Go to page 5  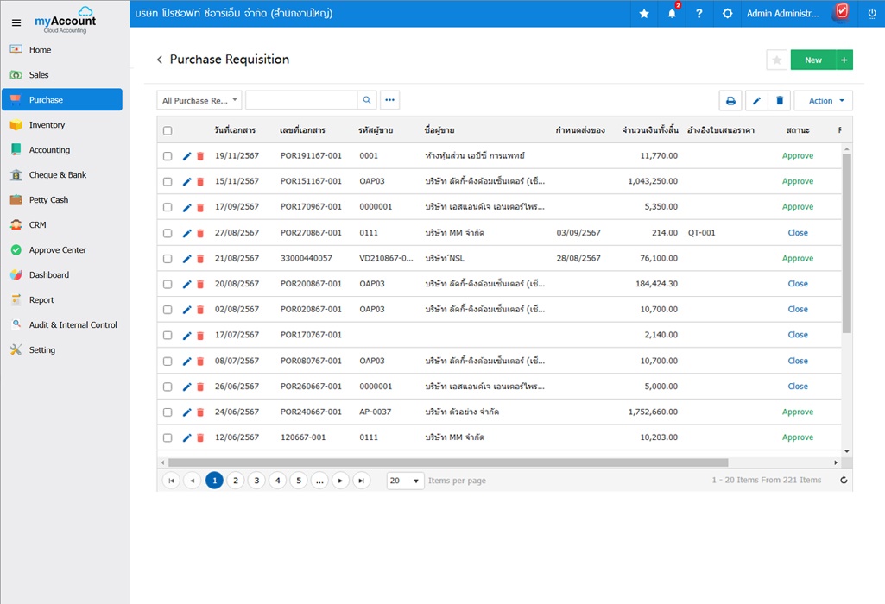299,481
